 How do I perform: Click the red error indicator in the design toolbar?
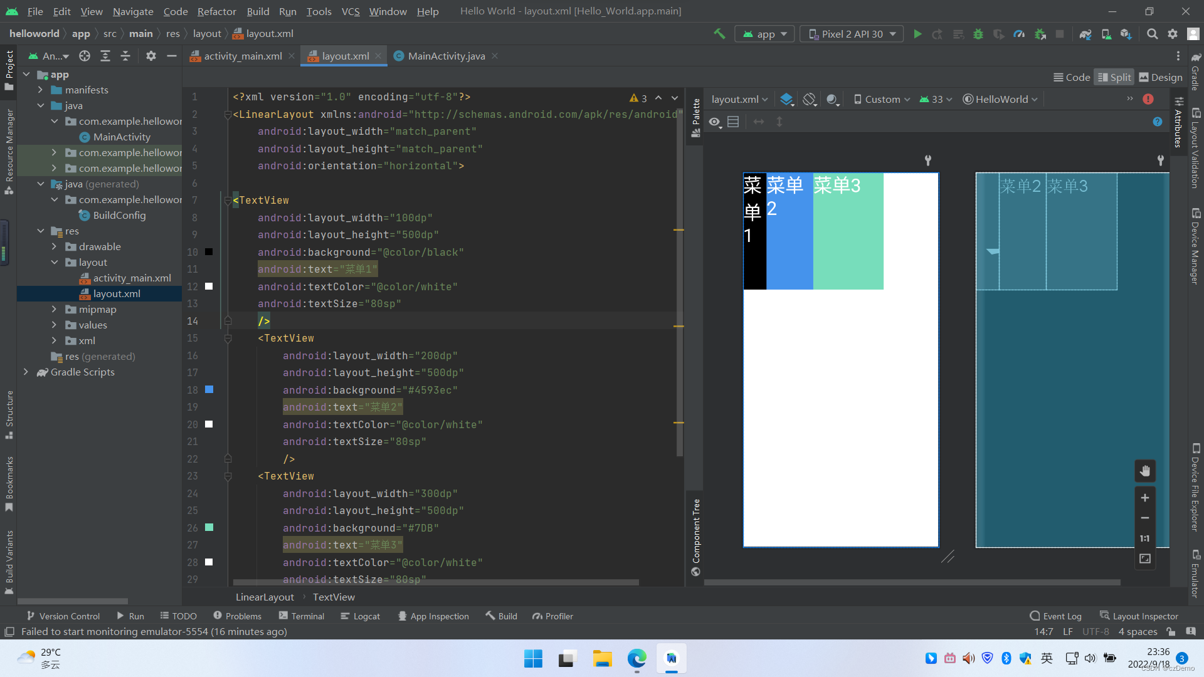tap(1148, 99)
